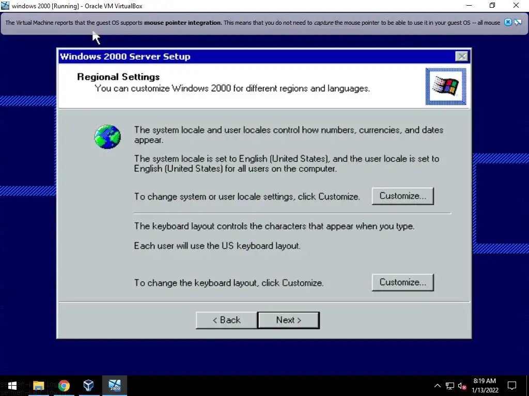Image resolution: width=529 pixels, height=396 pixels.
Task: Open the Windows notification center
Action: (512, 386)
